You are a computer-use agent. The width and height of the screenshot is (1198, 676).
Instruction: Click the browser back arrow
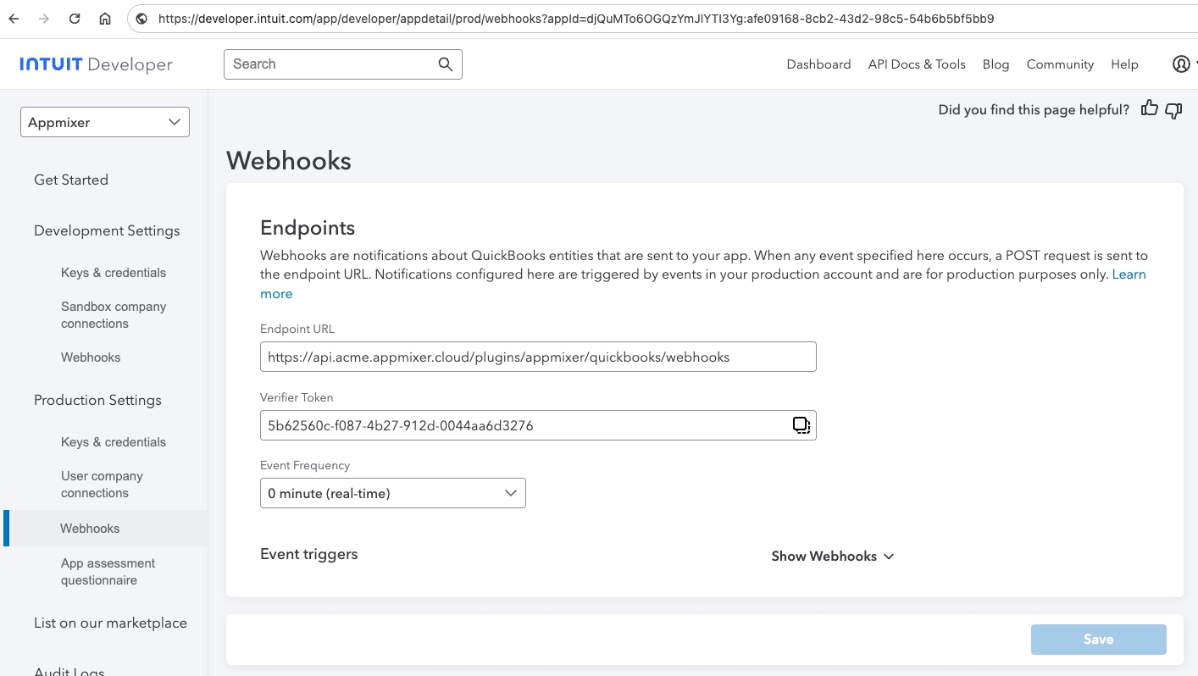[14, 19]
